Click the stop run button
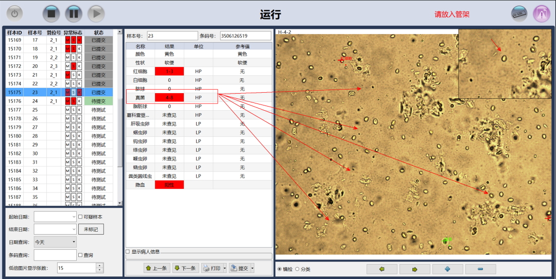Viewport: 556px width, 279px height. (x=51, y=14)
